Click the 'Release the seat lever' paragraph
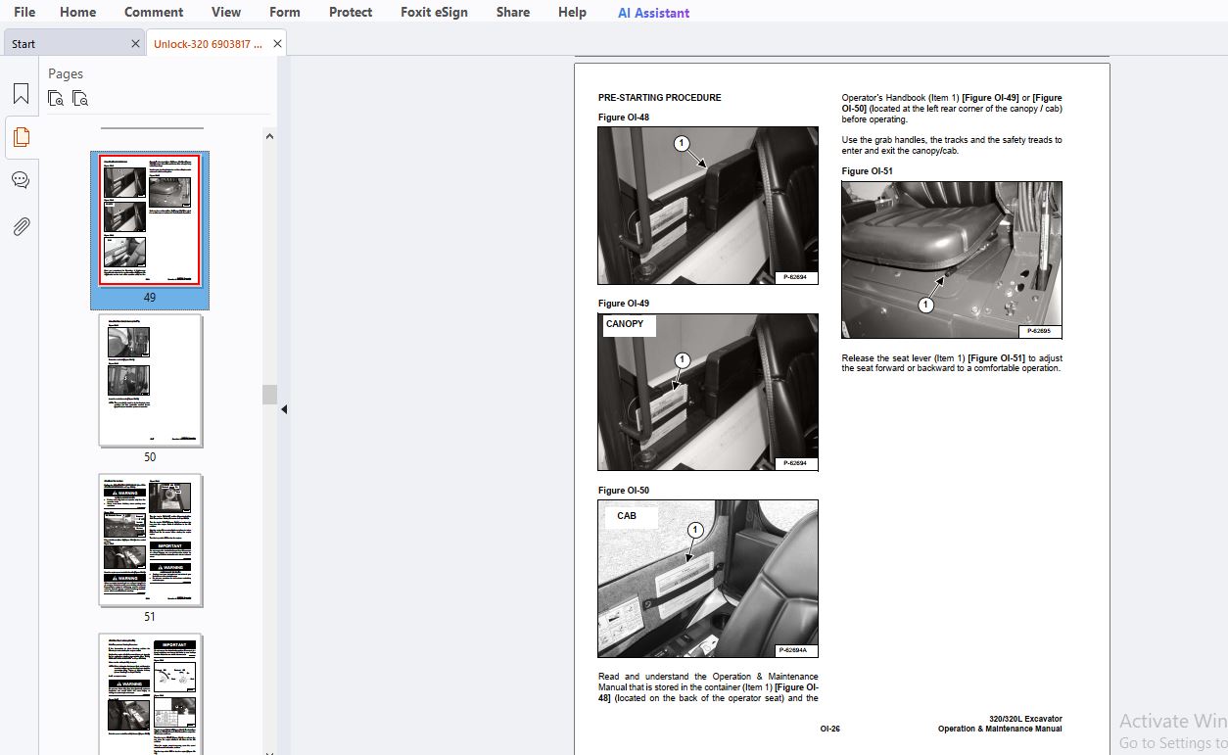This screenshot has width=1228, height=755. 952,363
